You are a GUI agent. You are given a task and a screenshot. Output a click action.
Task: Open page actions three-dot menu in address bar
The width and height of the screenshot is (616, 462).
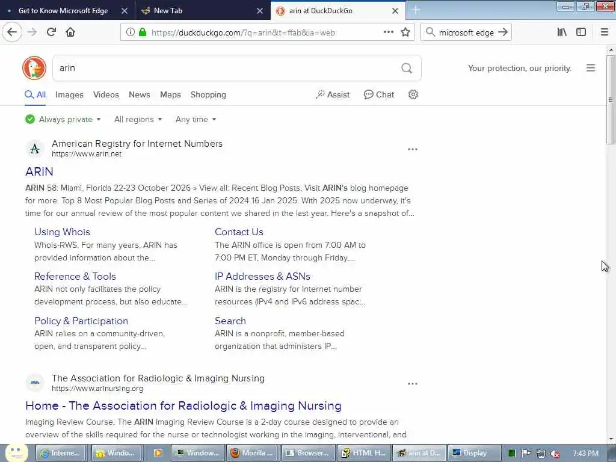pyautogui.click(x=389, y=32)
